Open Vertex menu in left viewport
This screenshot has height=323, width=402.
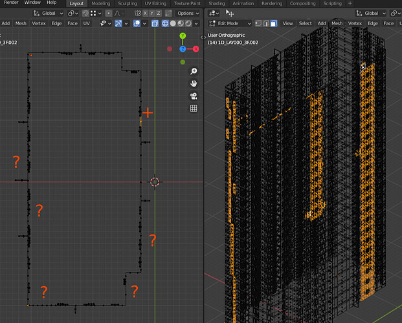pyautogui.click(x=39, y=23)
